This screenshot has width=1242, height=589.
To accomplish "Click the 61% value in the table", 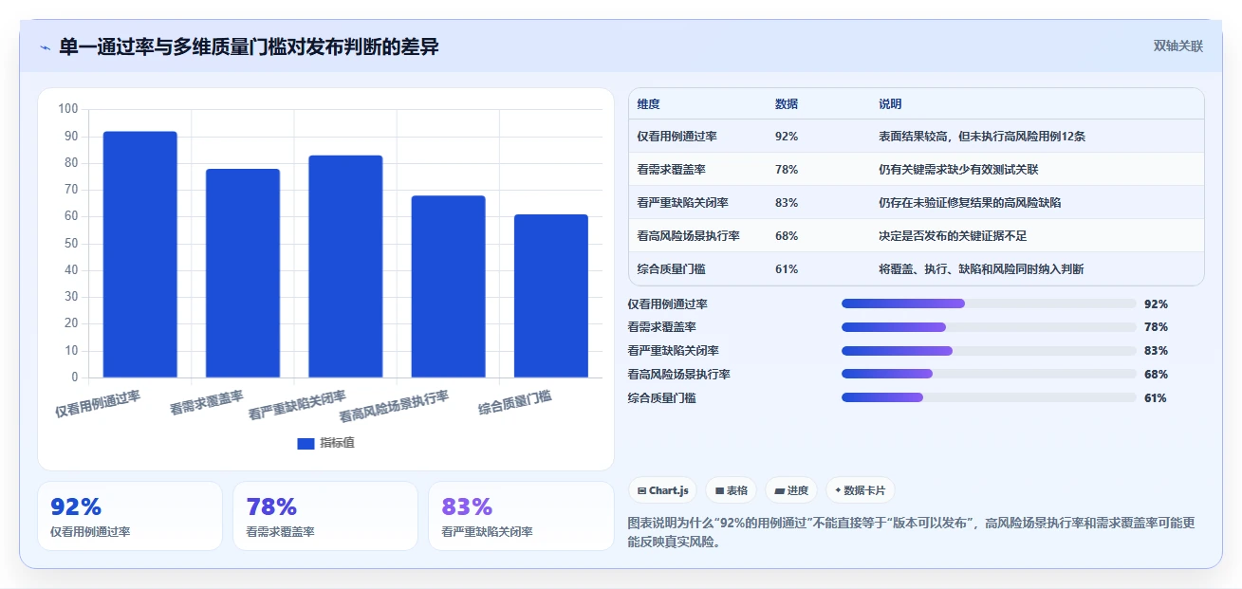I will click(787, 269).
